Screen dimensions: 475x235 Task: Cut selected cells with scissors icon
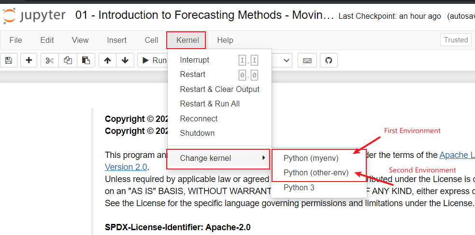coord(50,60)
